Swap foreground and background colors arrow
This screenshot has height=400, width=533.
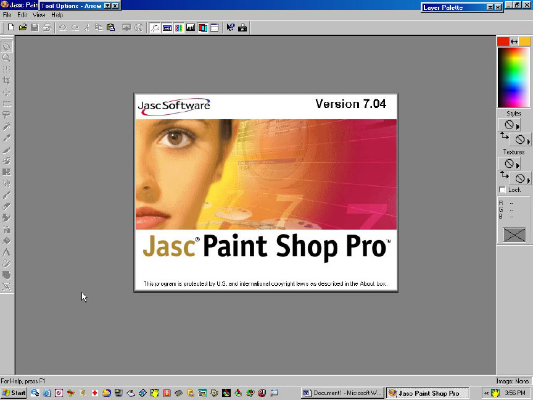pos(514,41)
